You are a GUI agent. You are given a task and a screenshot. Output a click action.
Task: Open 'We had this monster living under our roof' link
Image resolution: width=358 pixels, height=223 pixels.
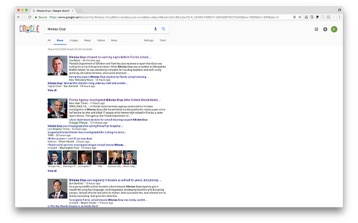click(88, 83)
